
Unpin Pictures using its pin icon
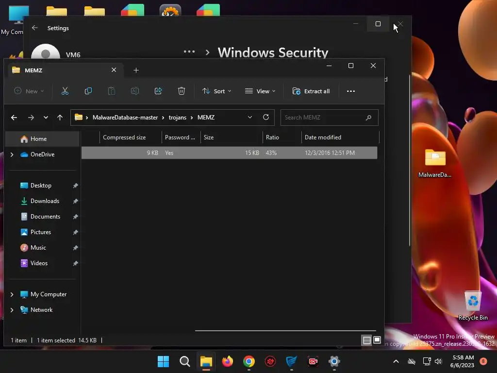(x=75, y=232)
